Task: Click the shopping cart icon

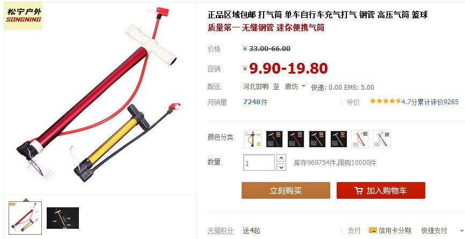Action: pyautogui.click(x=359, y=191)
